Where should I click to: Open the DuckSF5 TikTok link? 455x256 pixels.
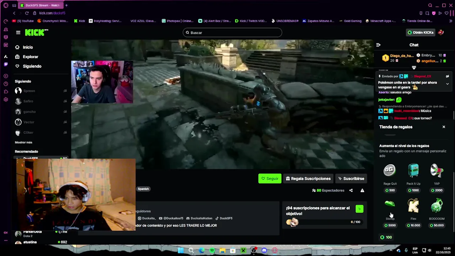point(224,218)
